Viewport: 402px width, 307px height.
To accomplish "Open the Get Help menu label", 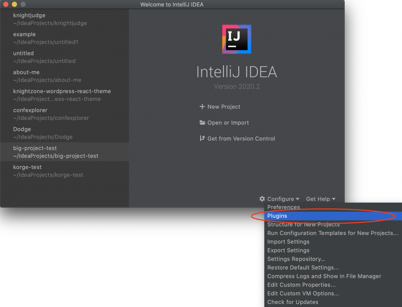I will click(x=318, y=199).
